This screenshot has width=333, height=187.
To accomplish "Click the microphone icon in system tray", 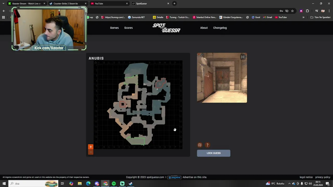I will 302,184.
